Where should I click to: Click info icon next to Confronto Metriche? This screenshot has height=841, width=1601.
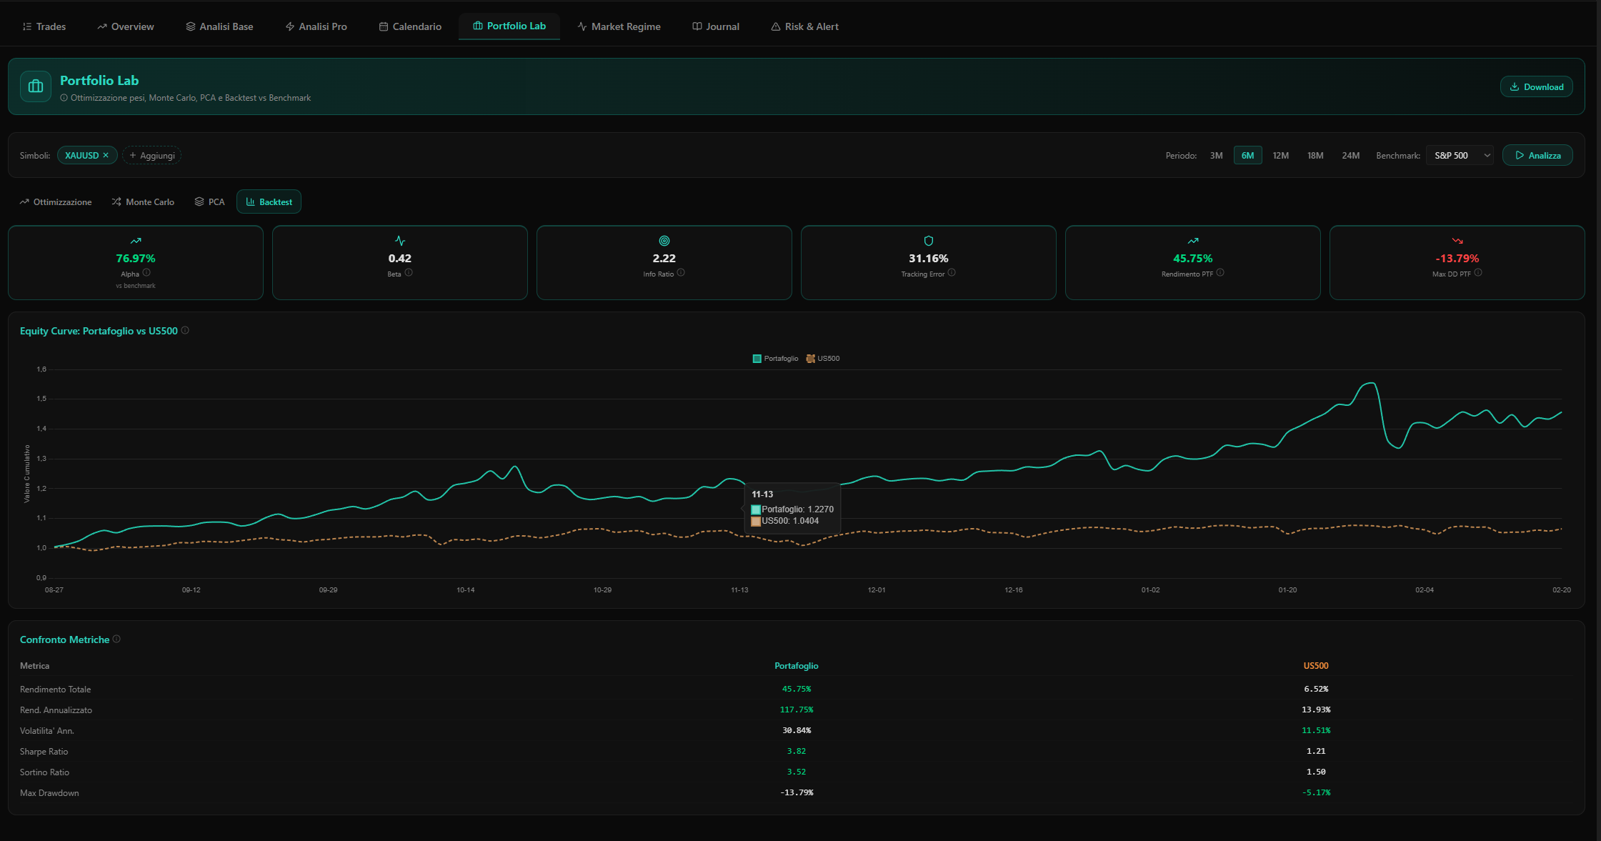pos(116,639)
